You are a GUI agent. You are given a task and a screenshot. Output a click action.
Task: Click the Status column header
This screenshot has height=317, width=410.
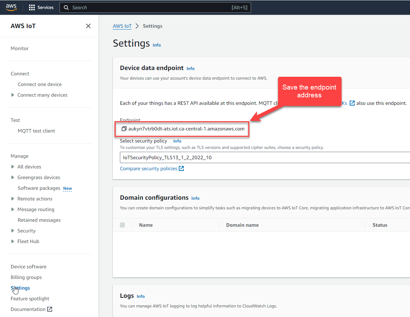coord(380,225)
